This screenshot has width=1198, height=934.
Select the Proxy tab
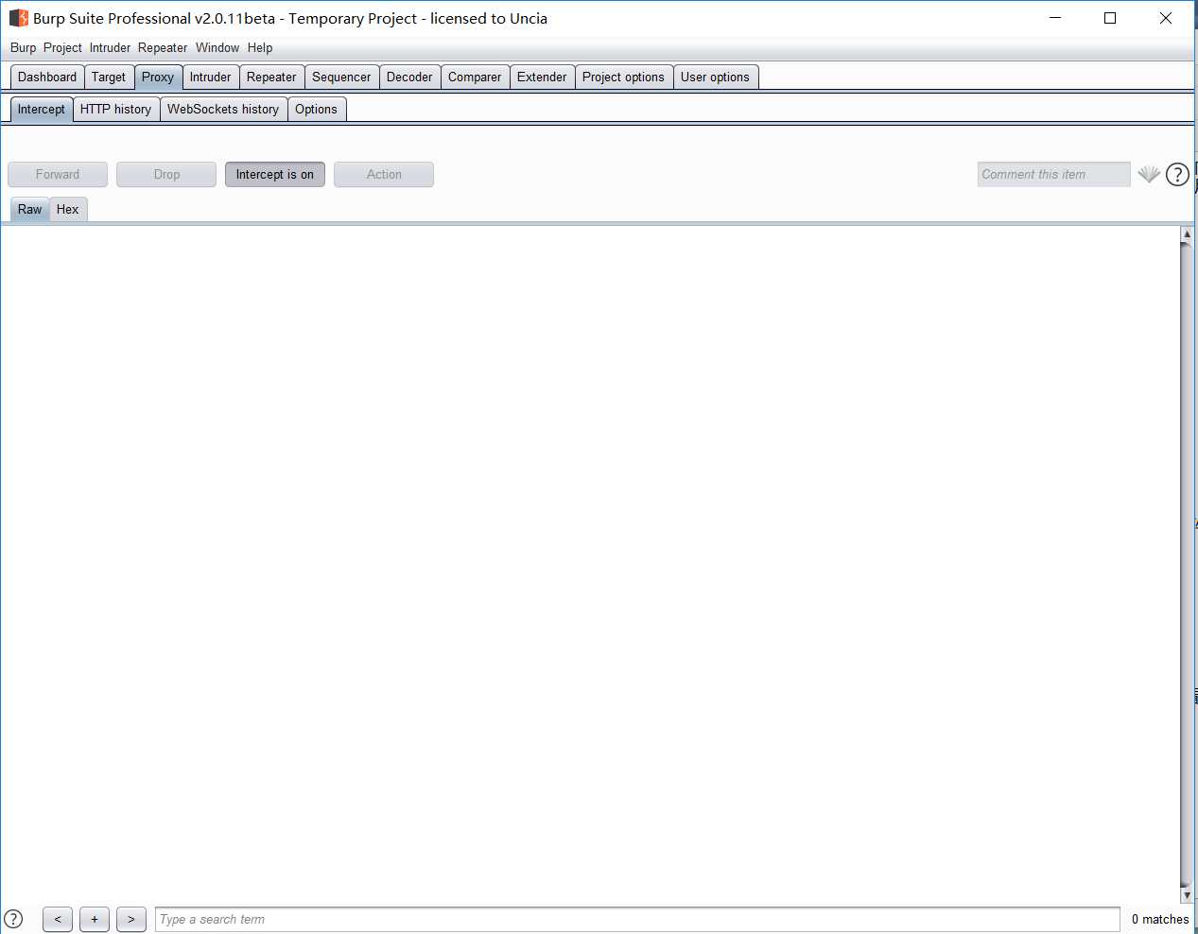[158, 77]
